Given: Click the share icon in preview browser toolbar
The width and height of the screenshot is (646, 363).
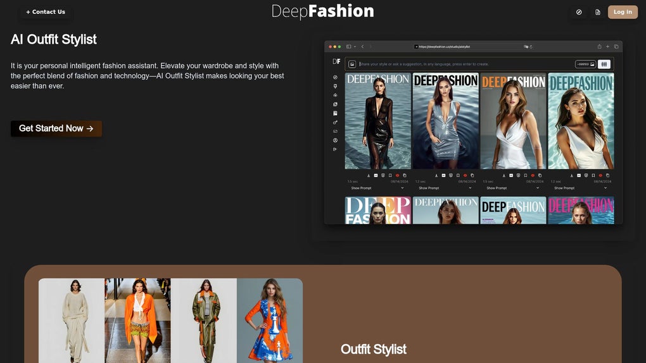Looking at the screenshot, I should [599, 47].
